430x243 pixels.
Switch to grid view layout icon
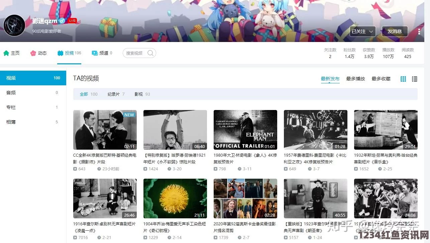pyautogui.click(x=403, y=79)
